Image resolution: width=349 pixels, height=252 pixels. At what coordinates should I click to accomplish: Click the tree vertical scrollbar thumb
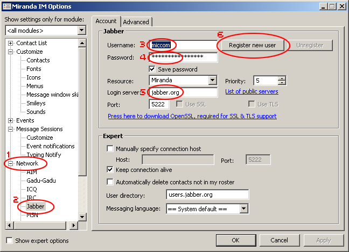click(x=82, y=111)
